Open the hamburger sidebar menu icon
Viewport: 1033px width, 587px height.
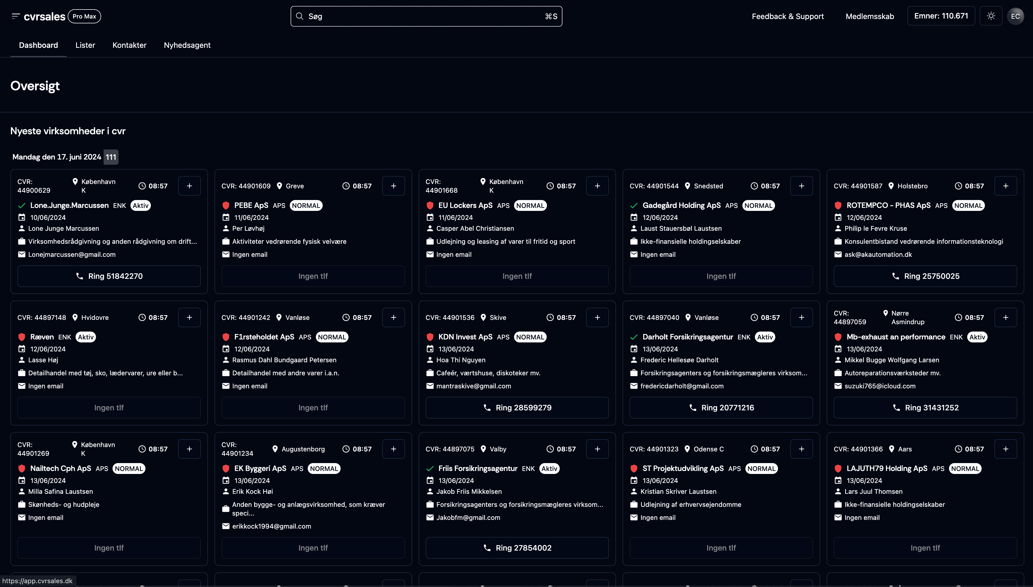point(15,16)
